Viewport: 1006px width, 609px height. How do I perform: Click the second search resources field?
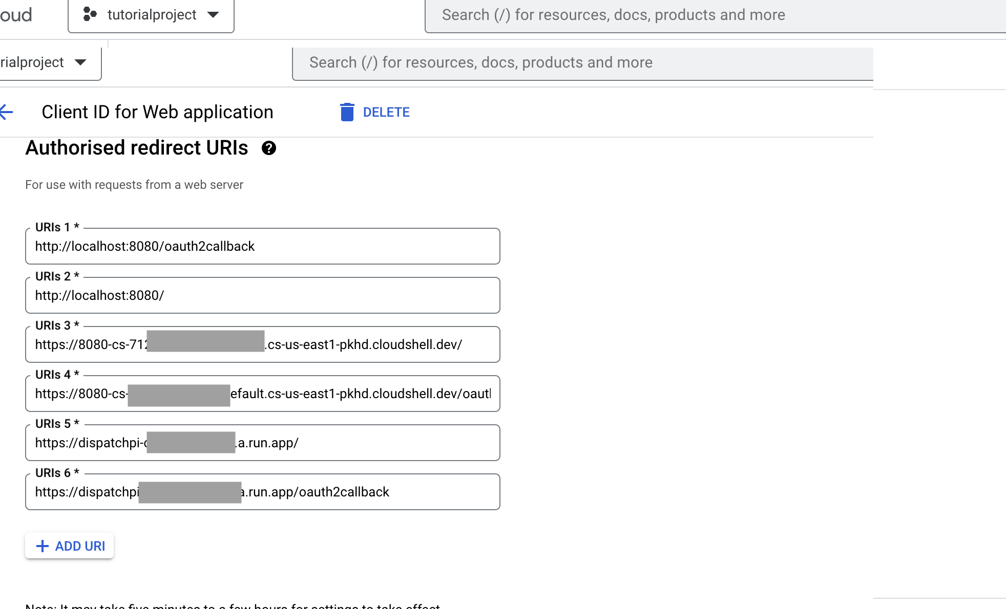[x=582, y=63]
